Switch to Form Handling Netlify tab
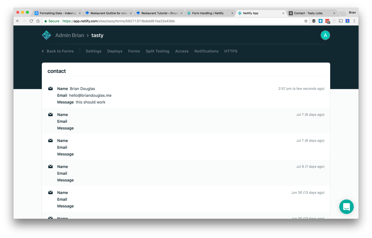 (208, 13)
